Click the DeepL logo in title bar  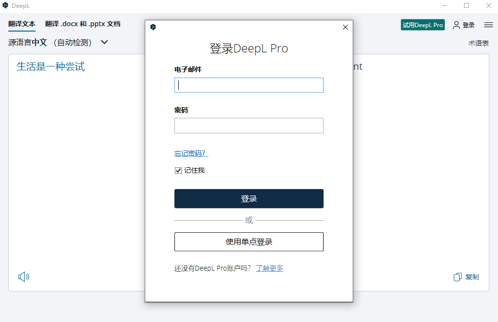click(x=5, y=5)
